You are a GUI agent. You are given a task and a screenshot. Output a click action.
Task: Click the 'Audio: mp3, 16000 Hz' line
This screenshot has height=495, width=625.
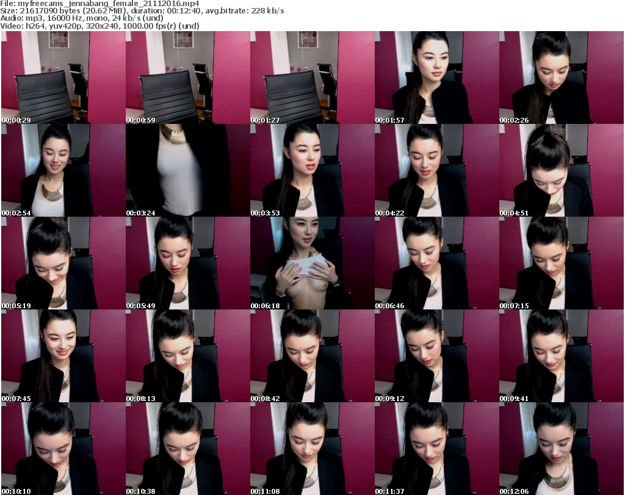pos(82,18)
